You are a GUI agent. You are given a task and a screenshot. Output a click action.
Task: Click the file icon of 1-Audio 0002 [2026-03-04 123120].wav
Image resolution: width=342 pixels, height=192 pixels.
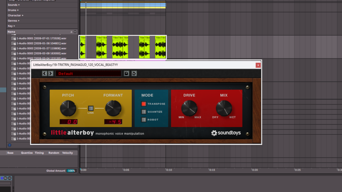[x=14, y=58]
